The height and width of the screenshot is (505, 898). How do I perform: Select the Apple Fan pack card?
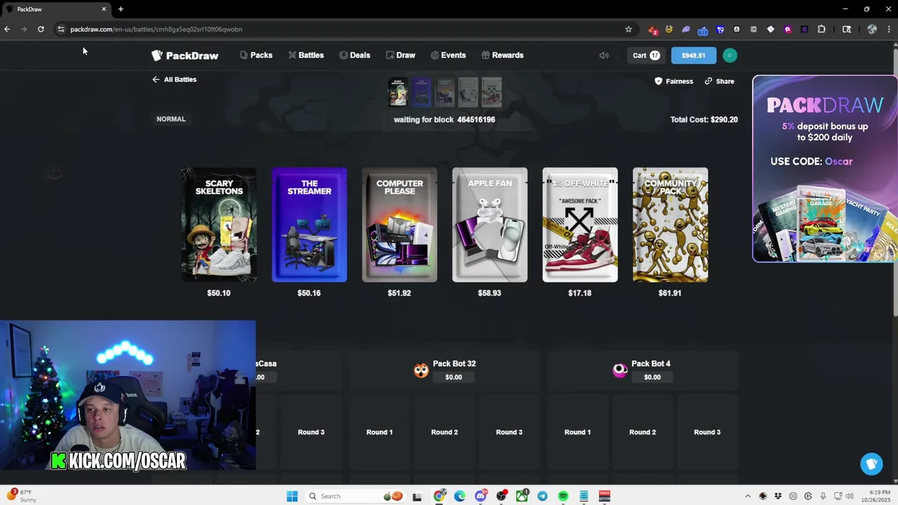point(490,224)
